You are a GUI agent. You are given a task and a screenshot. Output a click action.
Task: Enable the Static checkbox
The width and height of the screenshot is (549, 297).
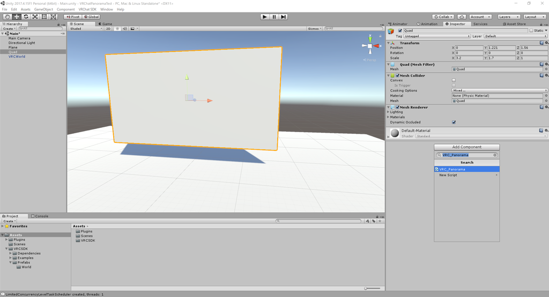531,31
